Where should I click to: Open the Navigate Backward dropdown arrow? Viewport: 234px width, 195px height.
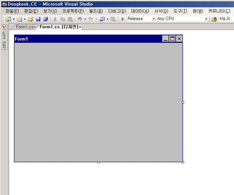pos(107,19)
